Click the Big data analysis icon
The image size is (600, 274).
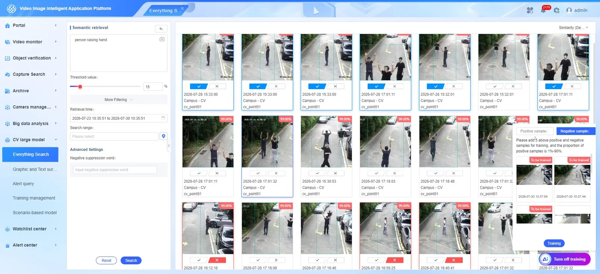tap(7, 124)
